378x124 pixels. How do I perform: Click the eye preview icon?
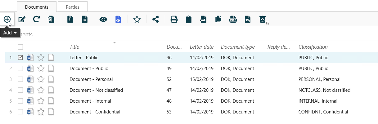(x=103, y=20)
